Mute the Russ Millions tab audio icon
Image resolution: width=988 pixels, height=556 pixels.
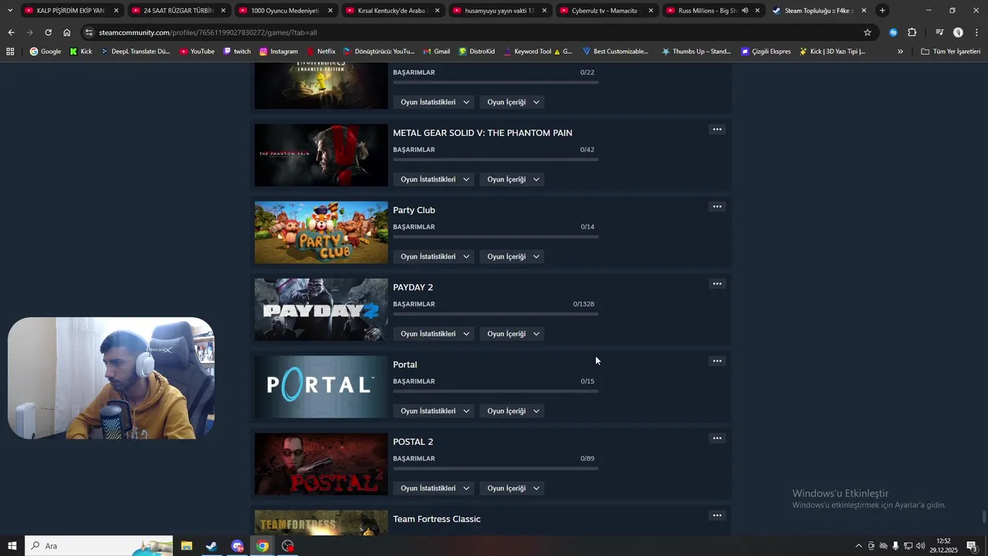pyautogui.click(x=745, y=11)
